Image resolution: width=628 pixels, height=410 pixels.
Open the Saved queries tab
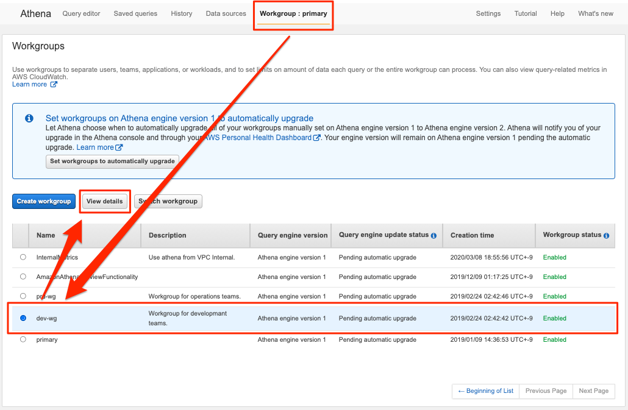135,13
